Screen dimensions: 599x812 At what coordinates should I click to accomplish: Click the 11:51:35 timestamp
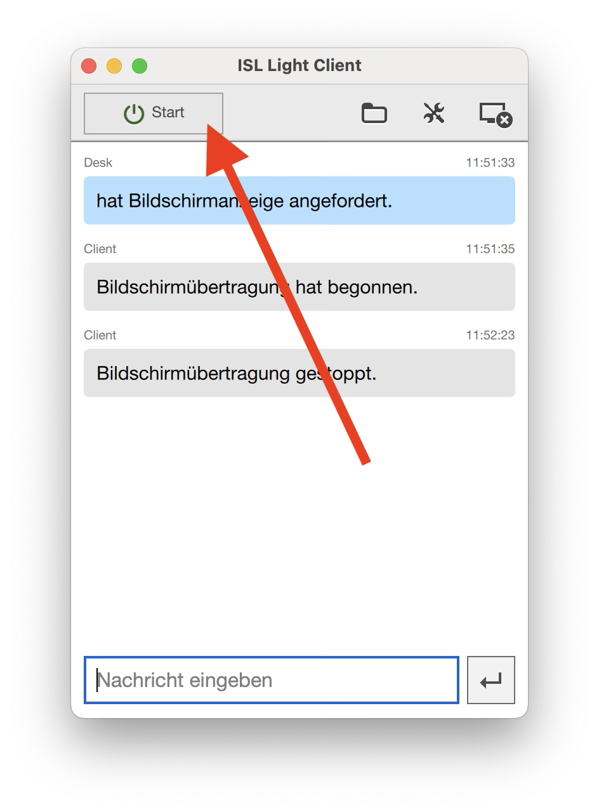tap(490, 249)
